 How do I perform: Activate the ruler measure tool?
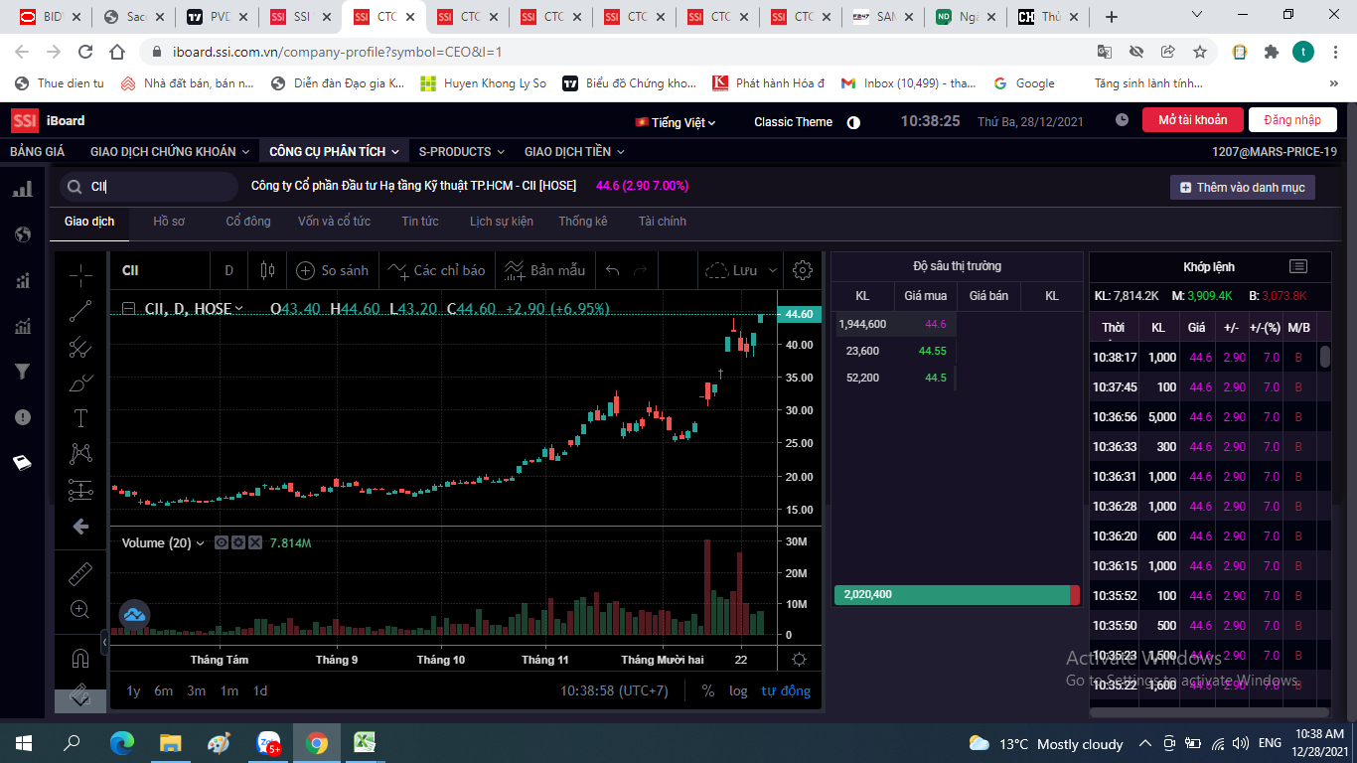click(x=80, y=574)
